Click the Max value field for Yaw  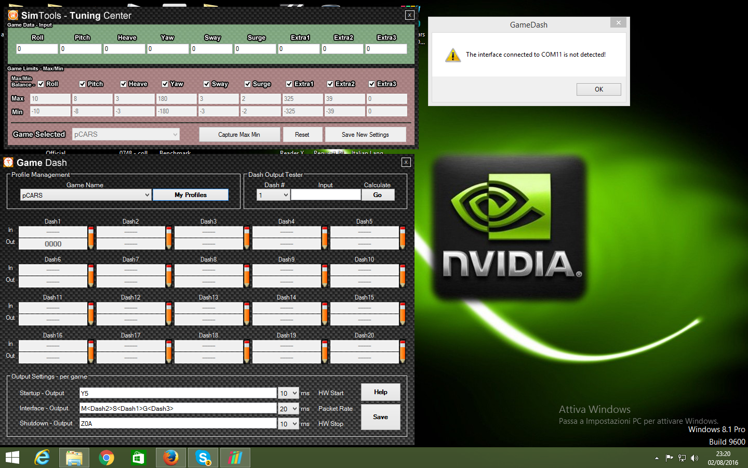tap(177, 98)
